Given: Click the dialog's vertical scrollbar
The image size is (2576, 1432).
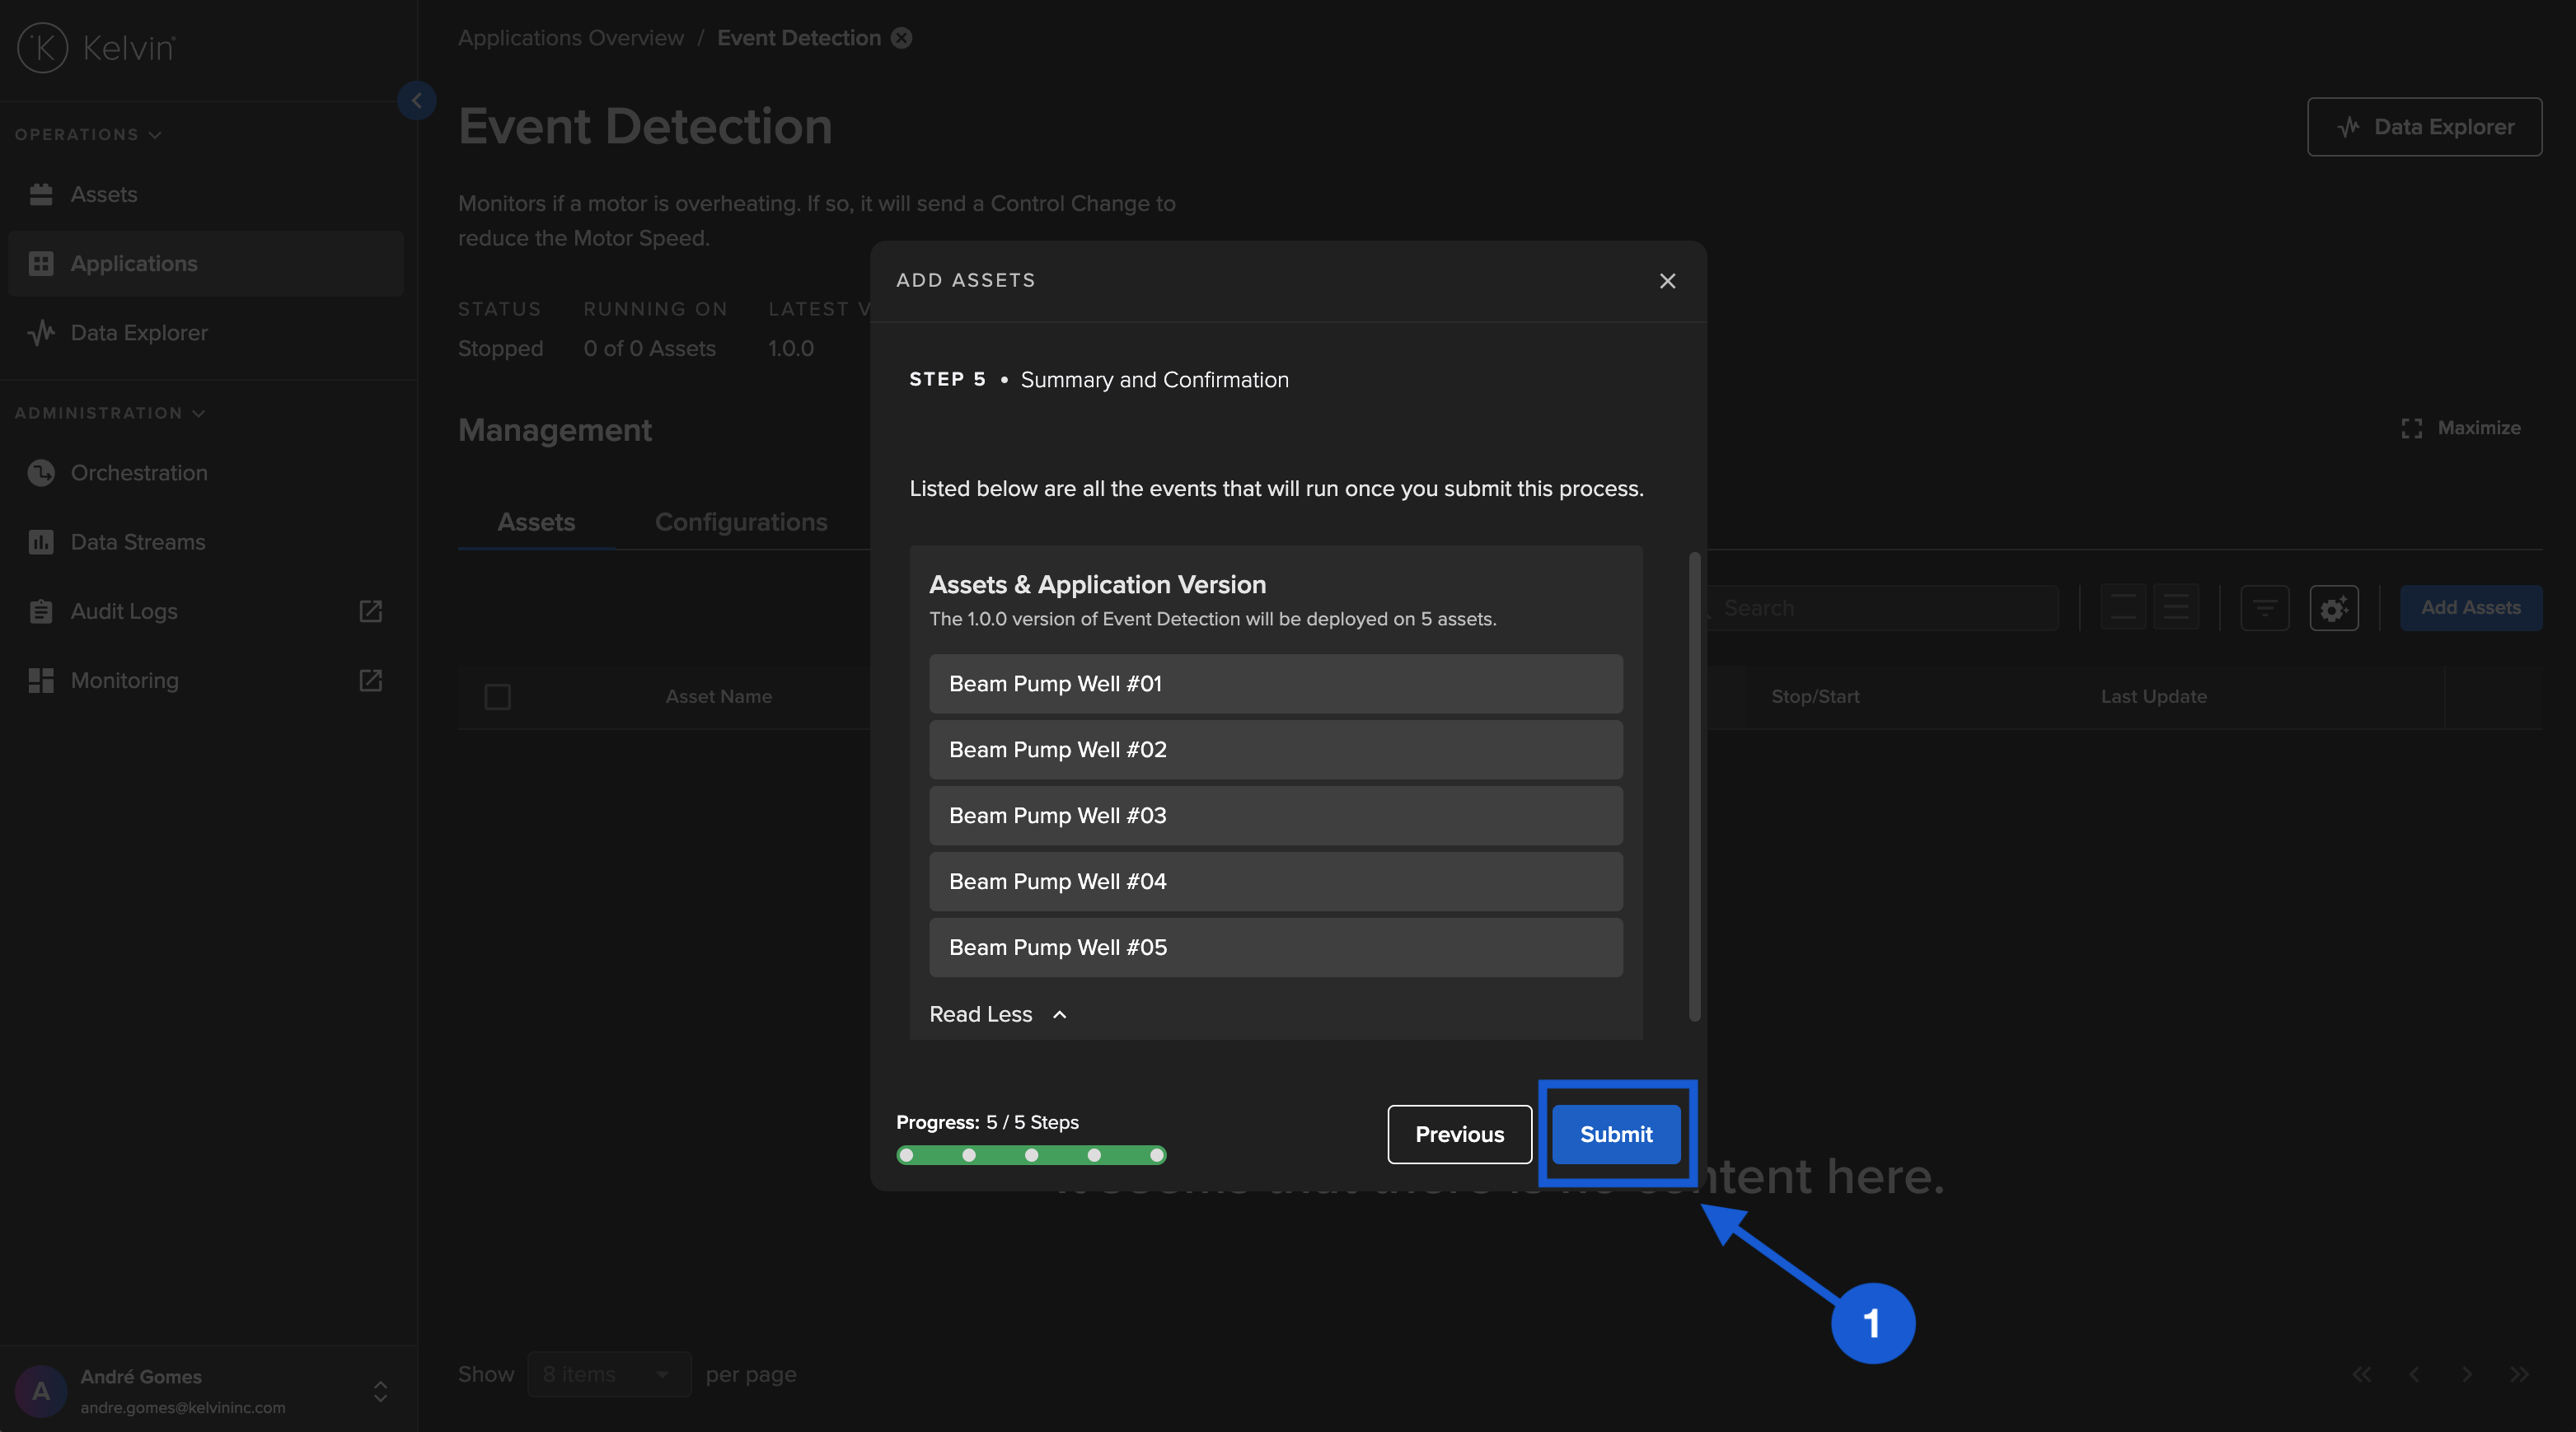Looking at the screenshot, I should coord(1694,785).
